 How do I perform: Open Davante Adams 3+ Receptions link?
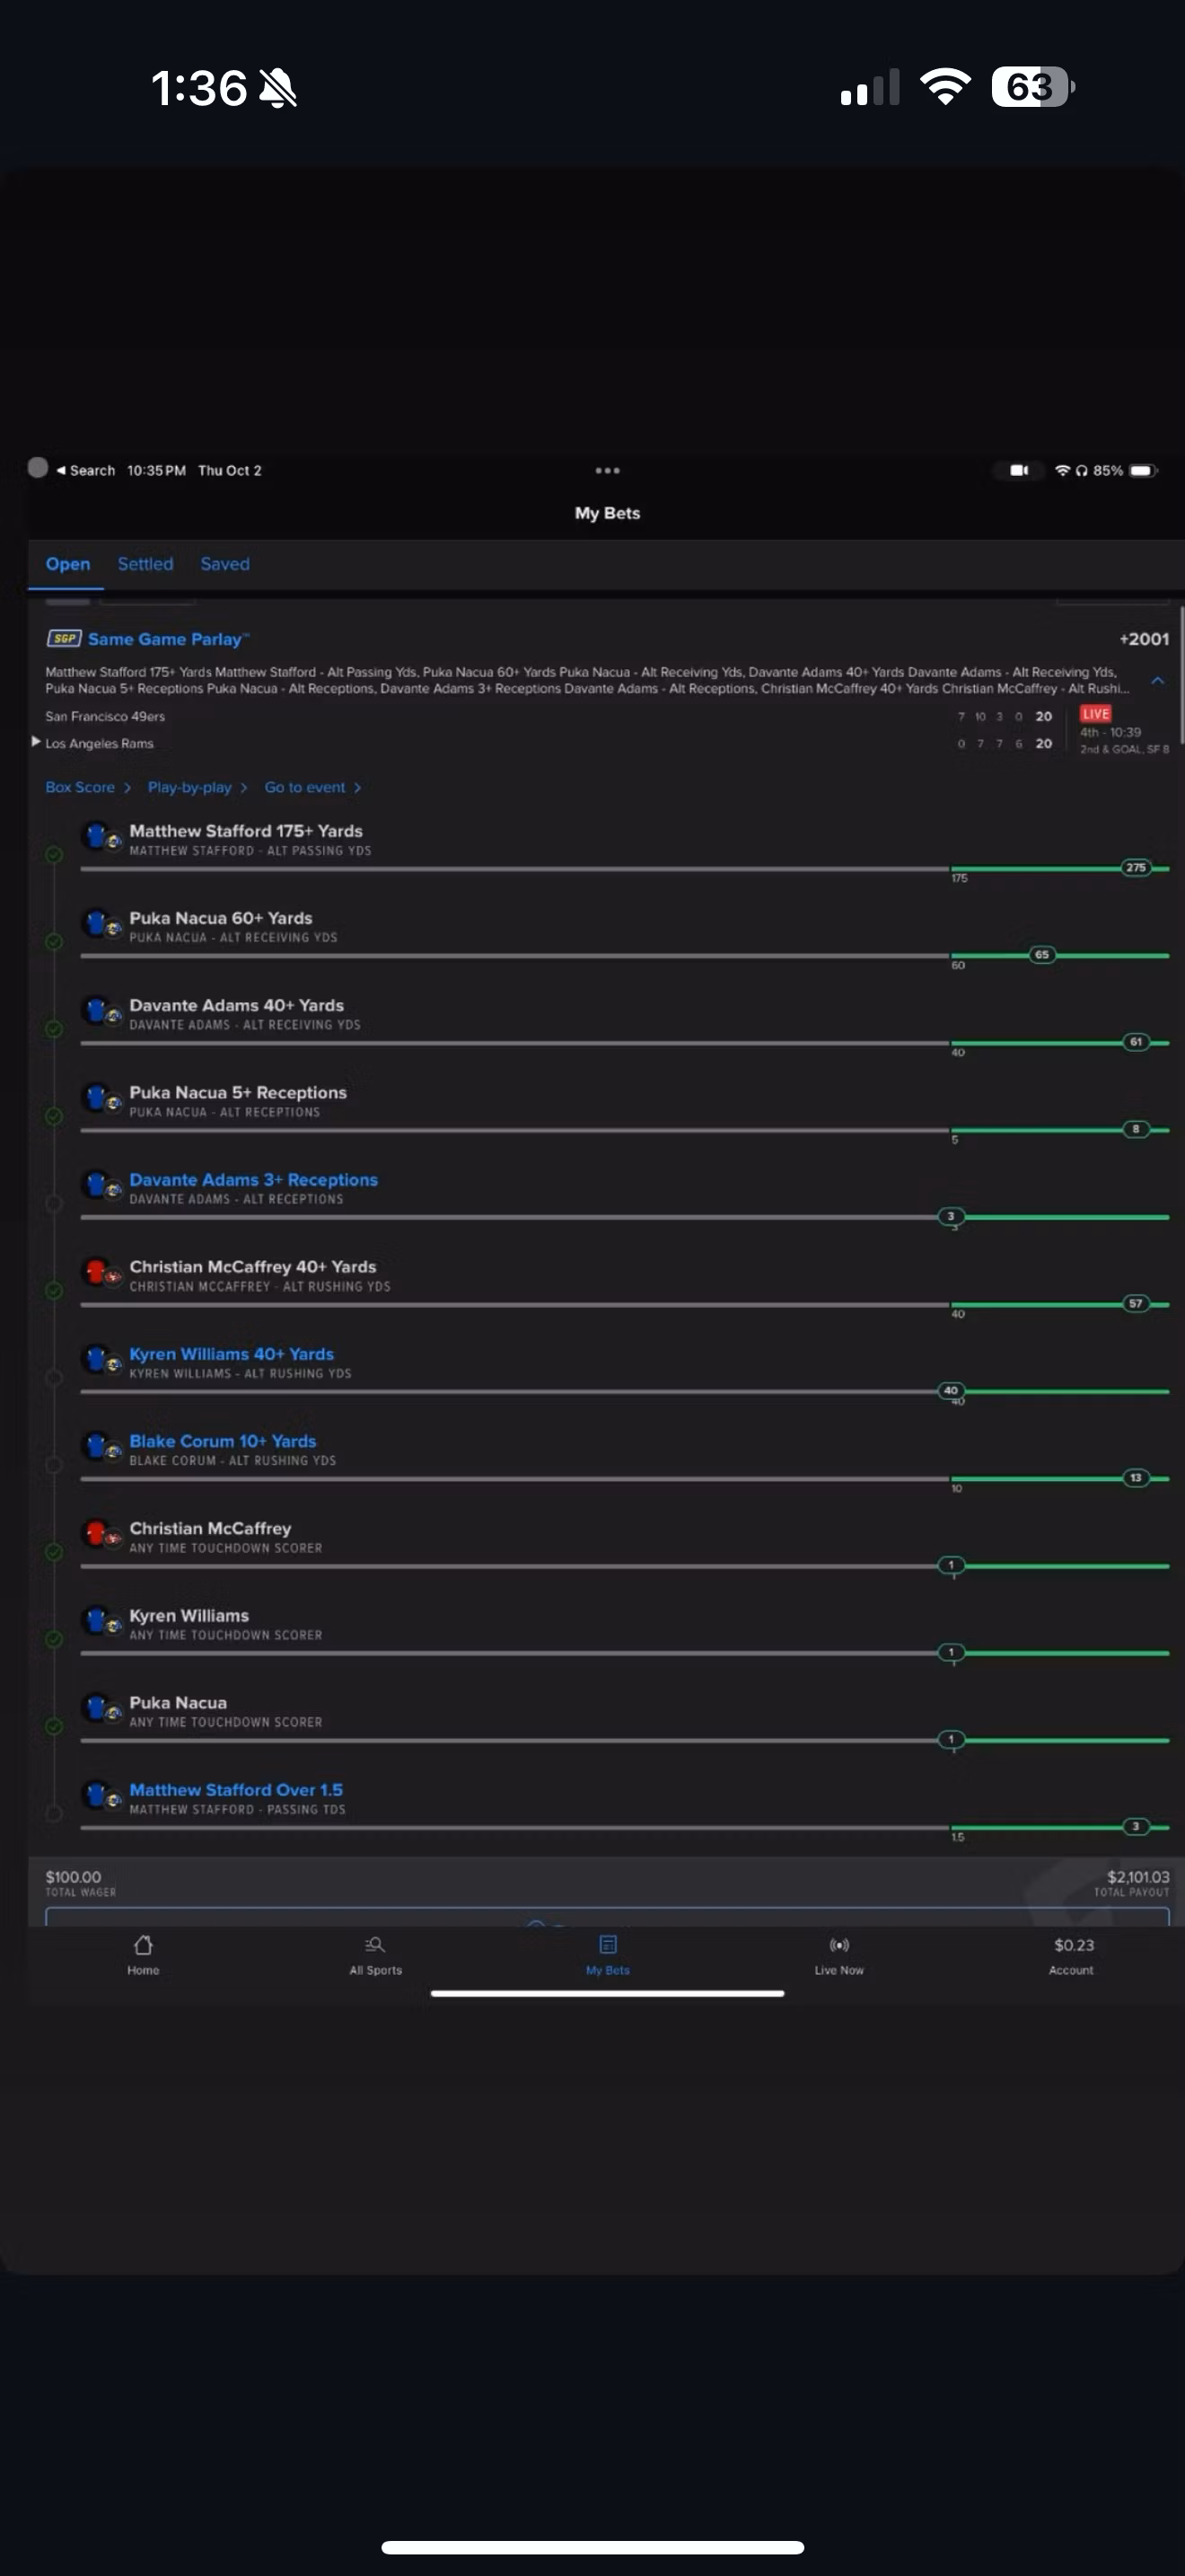pyautogui.click(x=253, y=1180)
